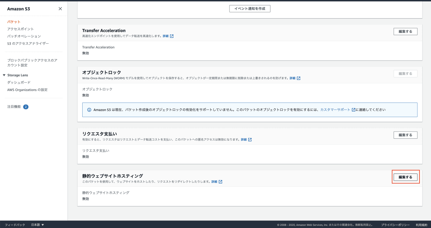Select the リクエスタ支払い section heading
This screenshot has width=431, height=228.
(99, 134)
